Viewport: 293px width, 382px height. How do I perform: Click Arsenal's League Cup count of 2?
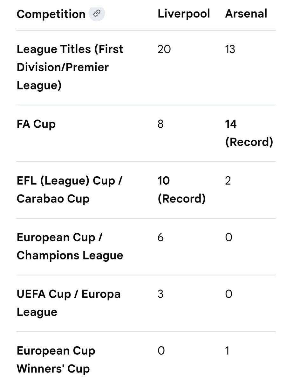pos(228,180)
